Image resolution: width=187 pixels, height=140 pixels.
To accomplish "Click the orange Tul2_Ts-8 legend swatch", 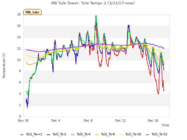I will click(x=97, y=135).
